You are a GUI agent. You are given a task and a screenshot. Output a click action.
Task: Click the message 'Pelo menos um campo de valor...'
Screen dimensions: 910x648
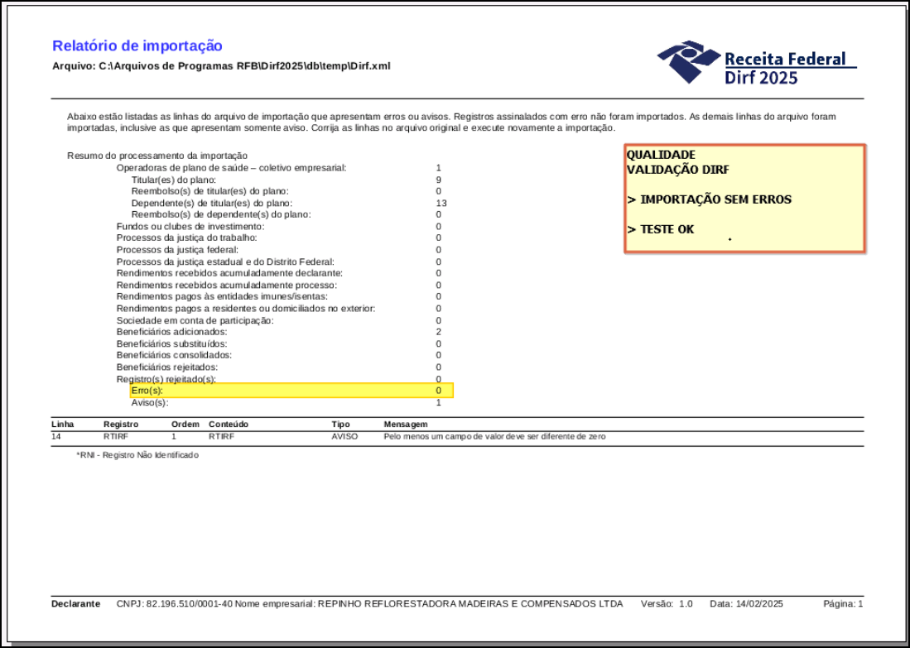[494, 436]
